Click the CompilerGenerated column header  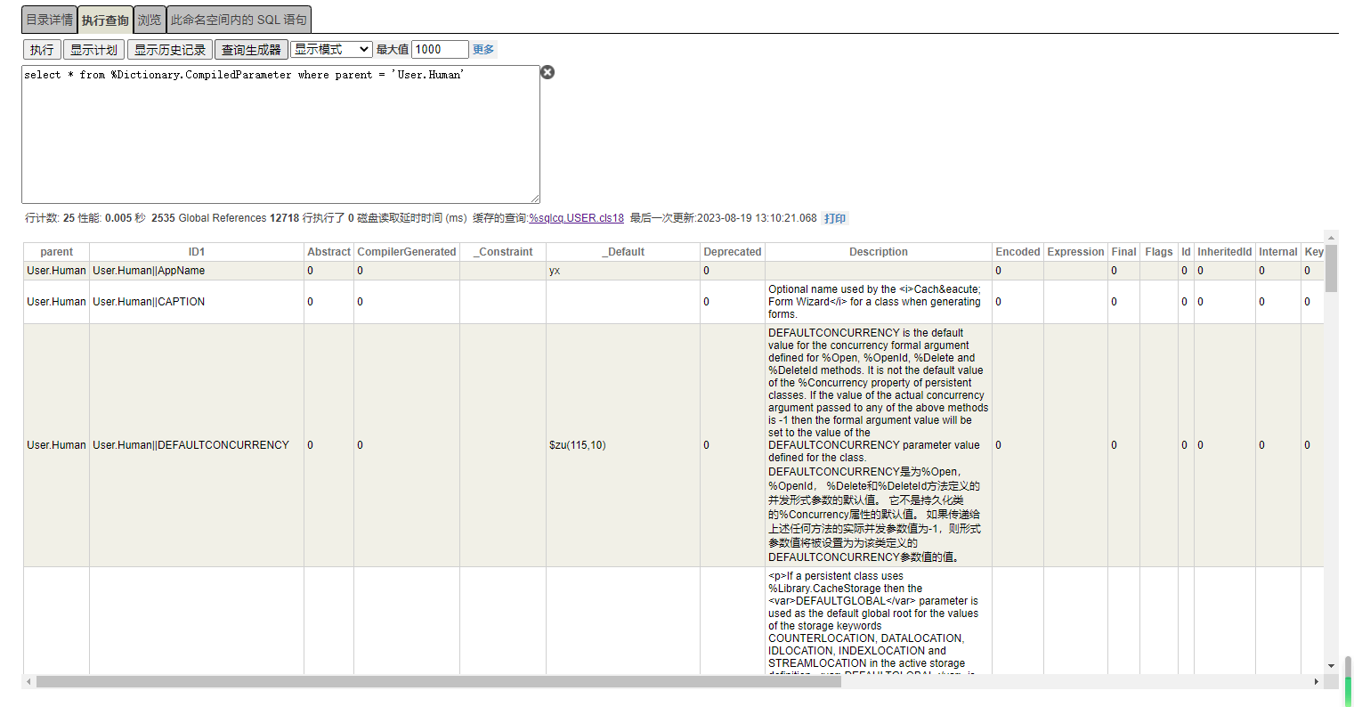click(x=407, y=252)
